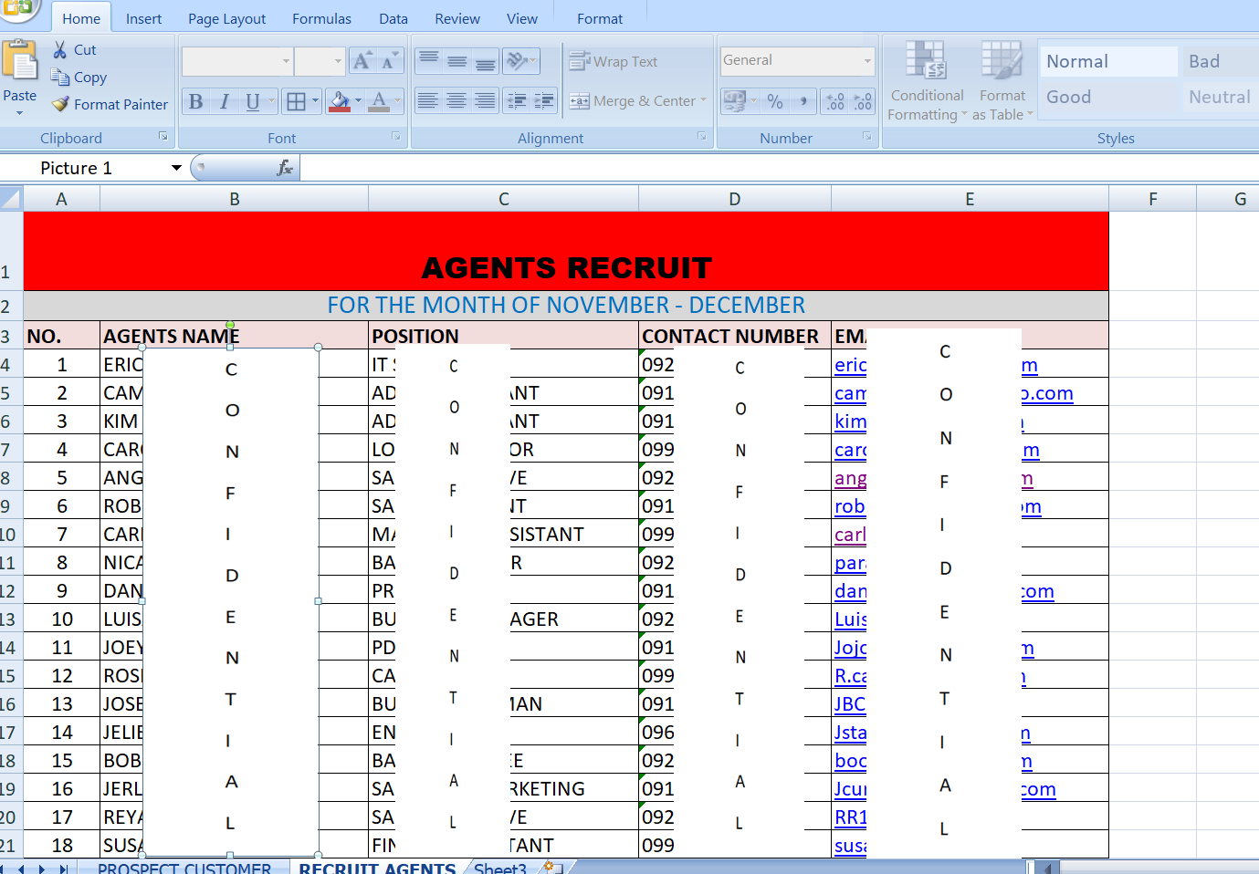The image size is (1259, 874).
Task: Increase font size with Grow Font icon
Action: click(362, 61)
